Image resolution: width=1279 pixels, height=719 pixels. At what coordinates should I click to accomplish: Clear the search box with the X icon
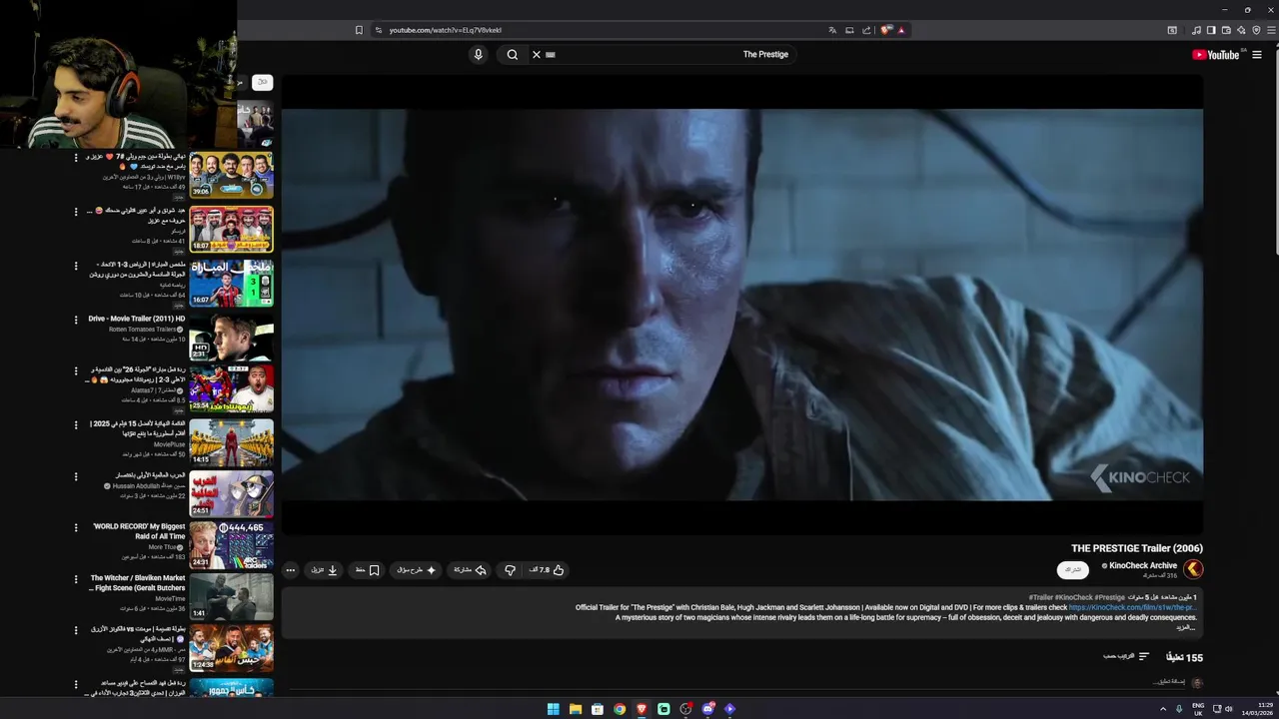coord(536,55)
